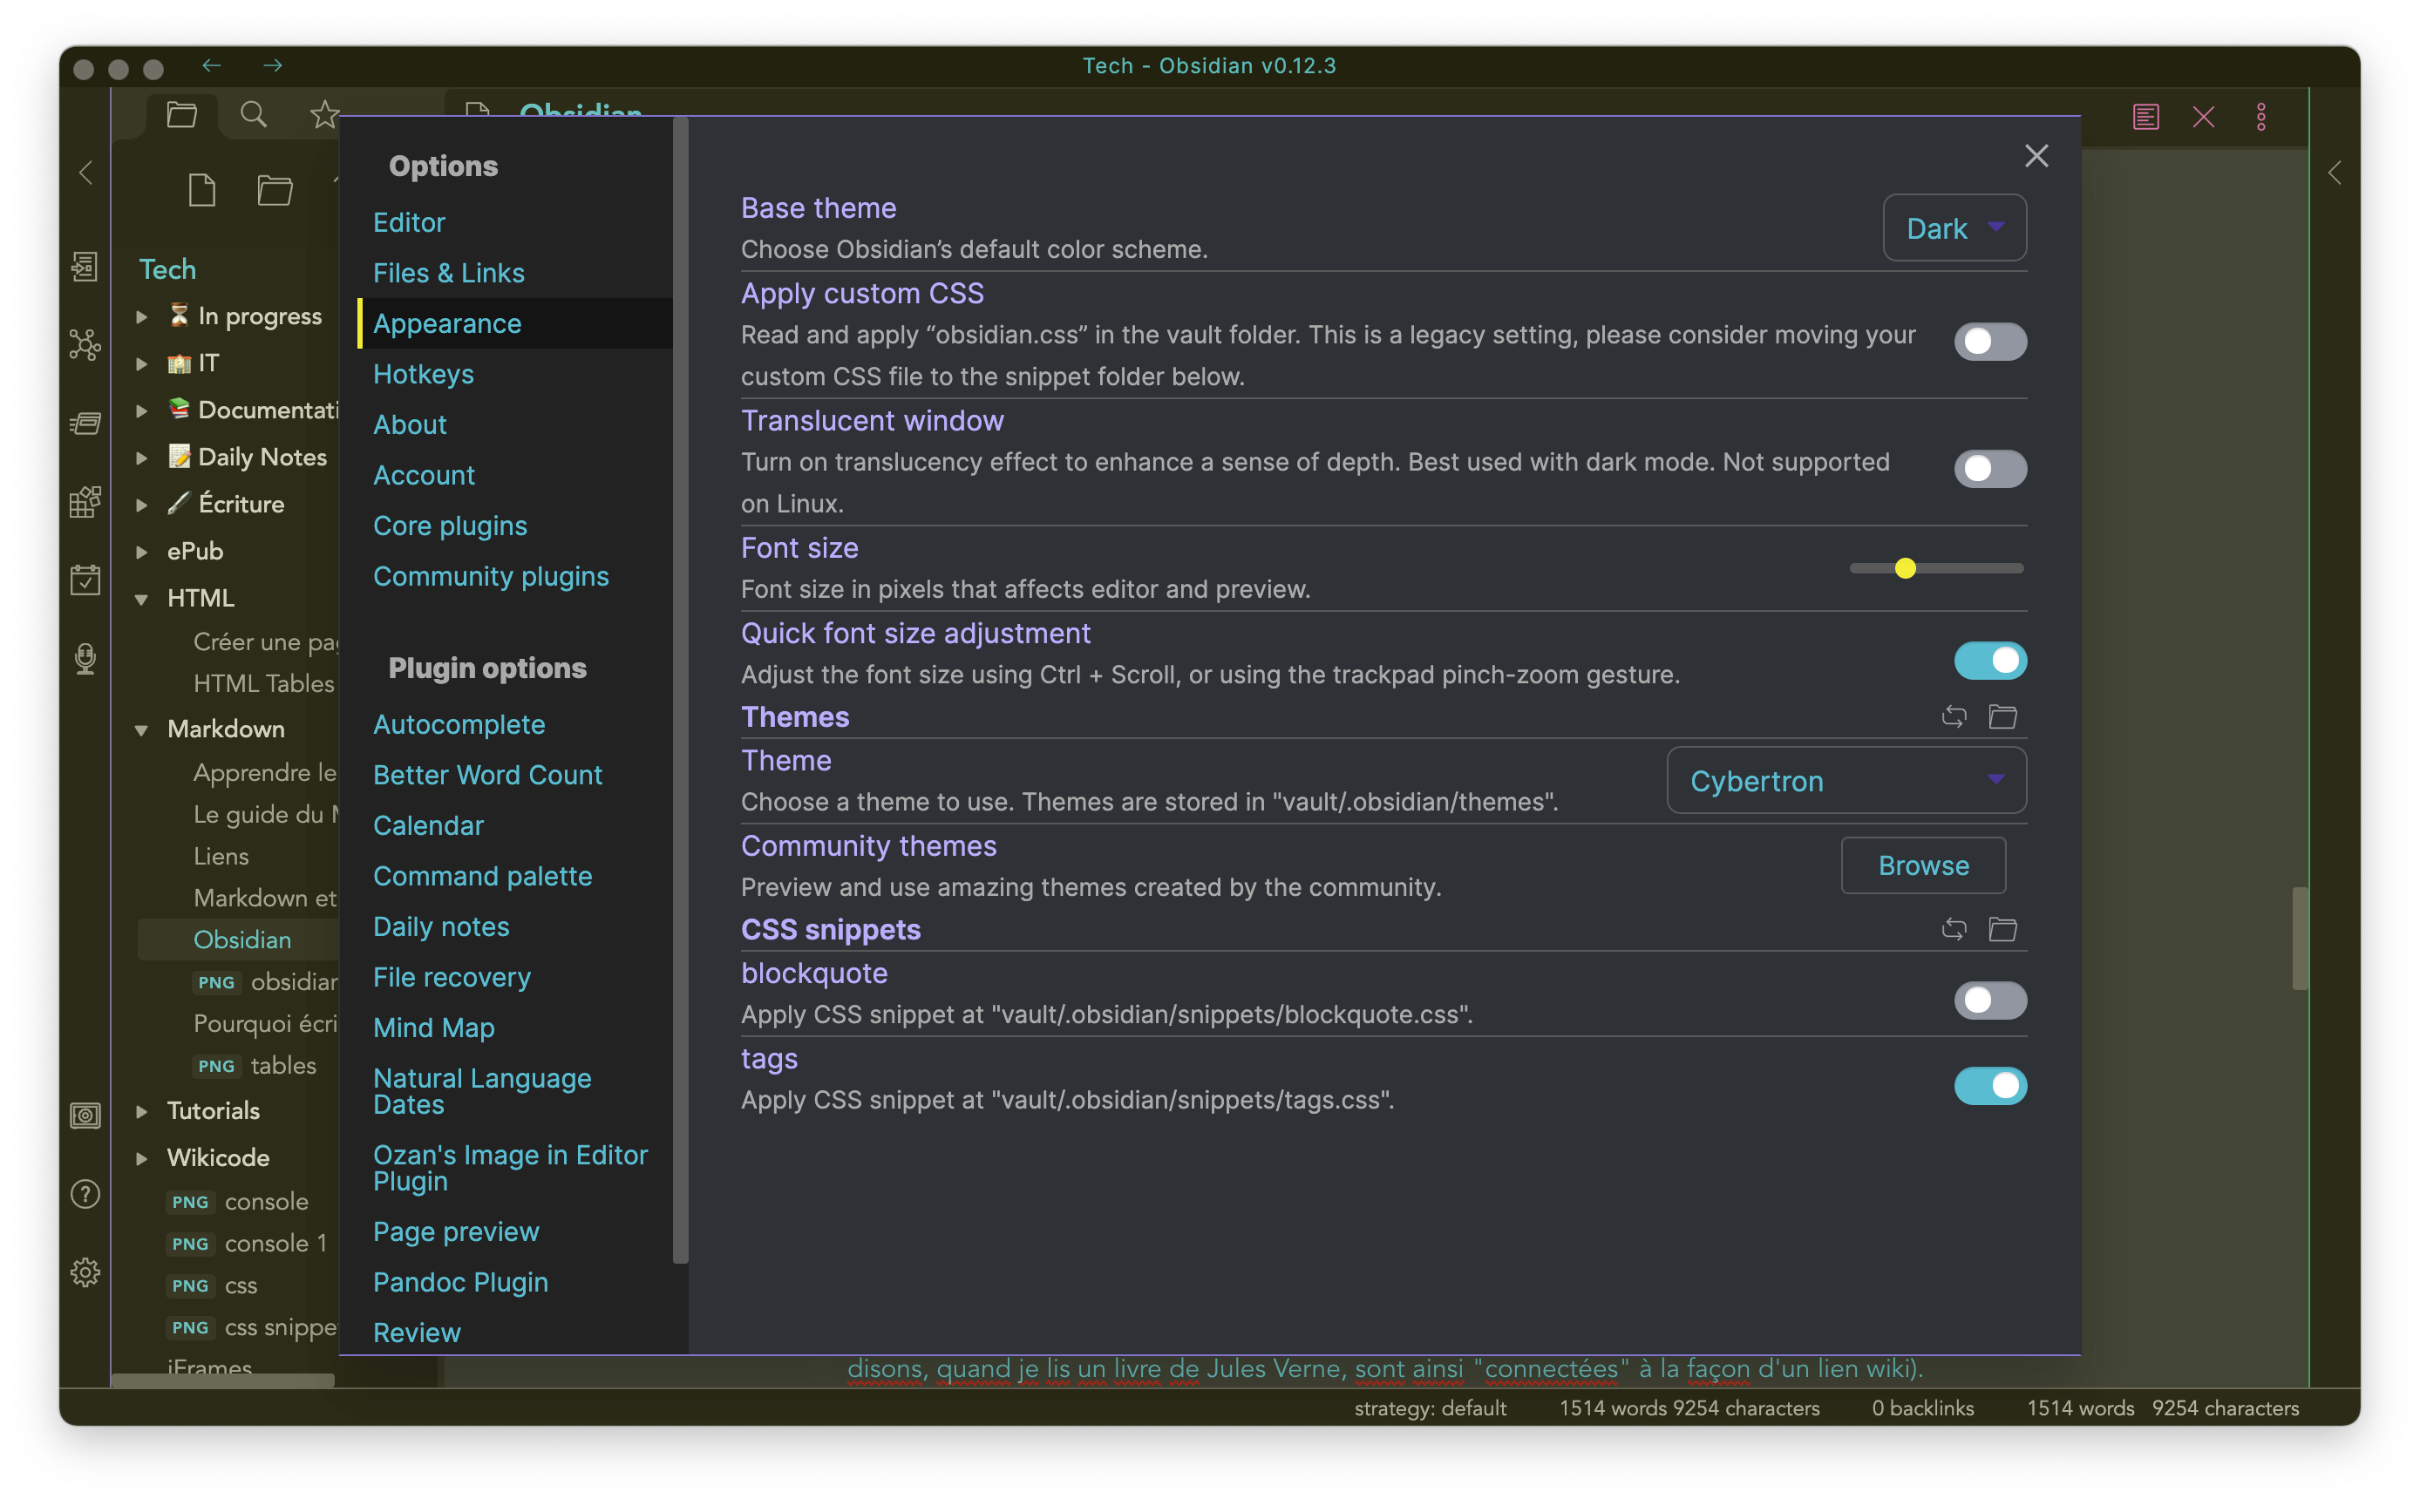Expand the Wikicode folder

pyautogui.click(x=142, y=1158)
